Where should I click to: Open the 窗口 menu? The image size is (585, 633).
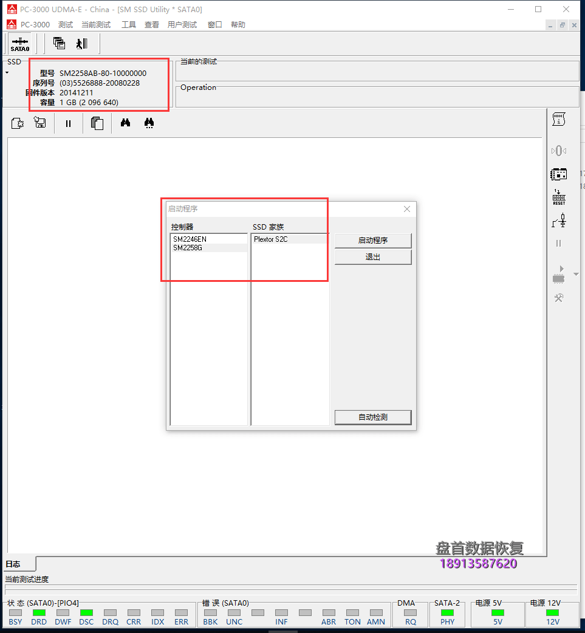[215, 25]
